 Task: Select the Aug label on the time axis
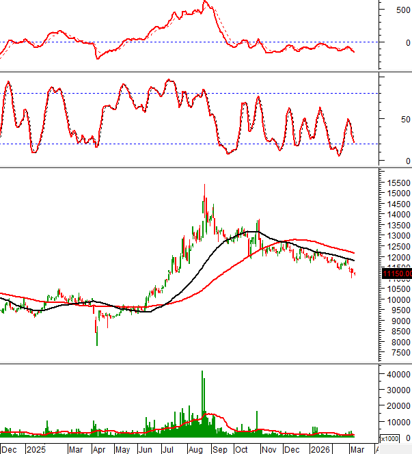click(x=195, y=449)
